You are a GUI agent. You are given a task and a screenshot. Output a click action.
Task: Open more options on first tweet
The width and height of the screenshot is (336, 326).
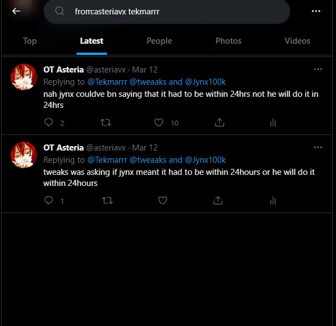click(318, 70)
